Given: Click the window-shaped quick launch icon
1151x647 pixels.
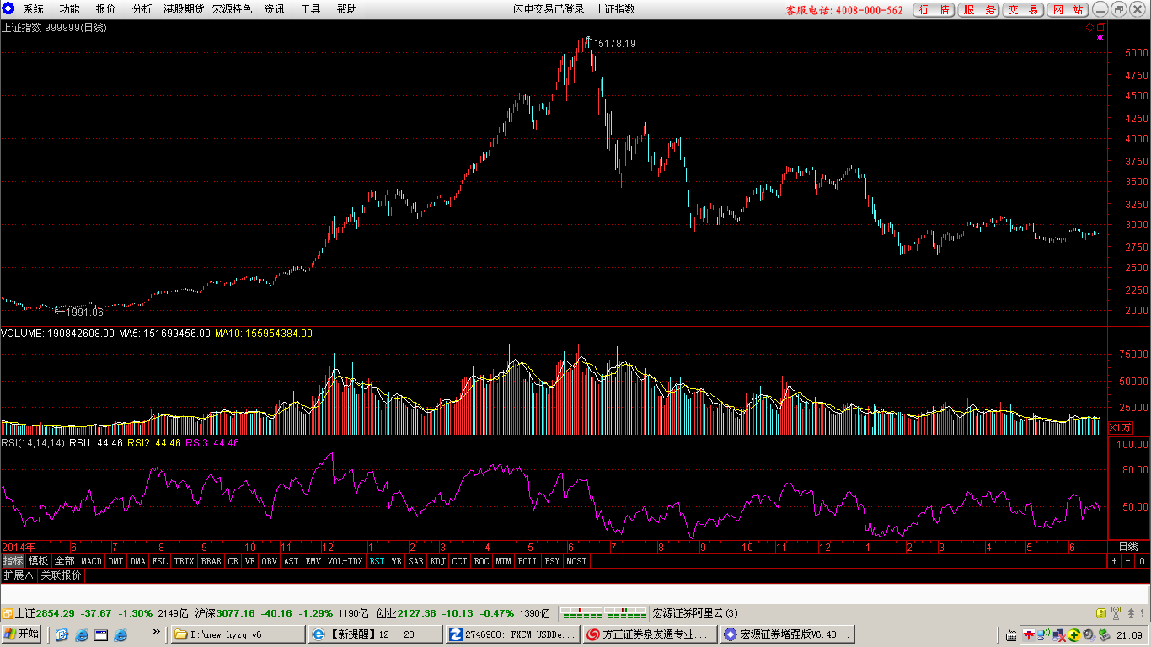Looking at the screenshot, I should 101,634.
